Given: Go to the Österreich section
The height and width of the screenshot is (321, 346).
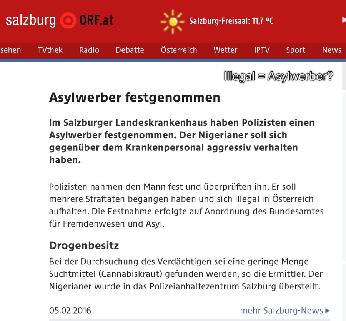Looking at the screenshot, I should click(x=179, y=50).
